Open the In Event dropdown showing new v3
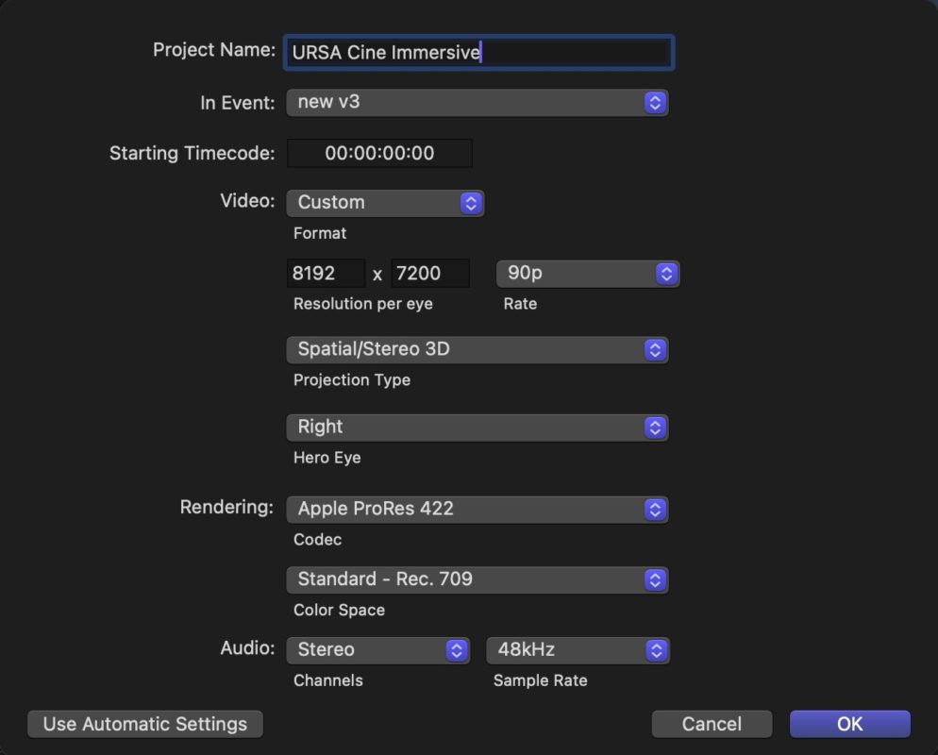Screen dimensions: 938x755 (x=477, y=102)
